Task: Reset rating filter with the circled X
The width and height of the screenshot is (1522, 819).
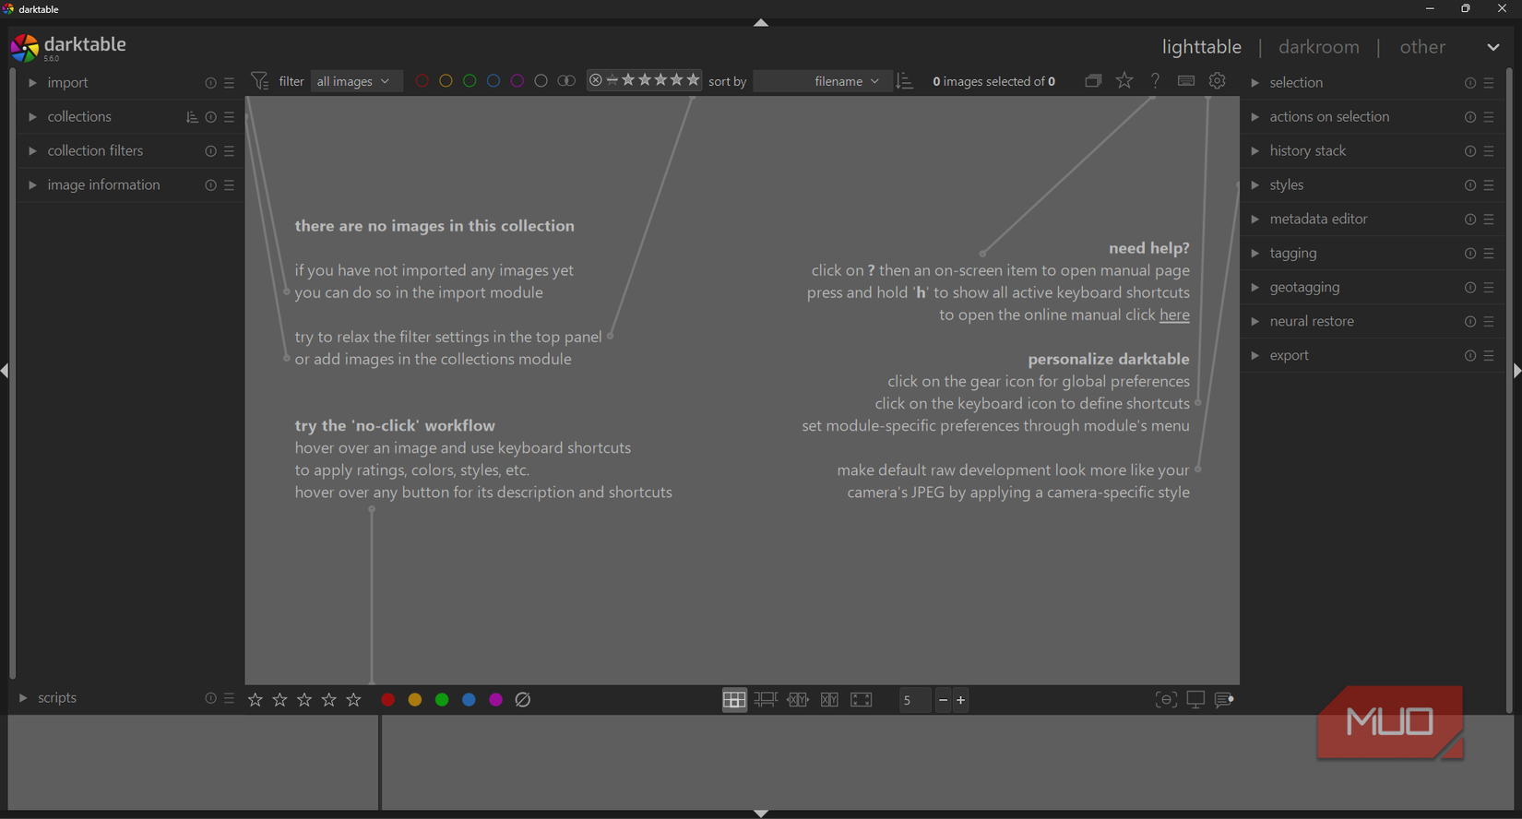Action: point(596,80)
